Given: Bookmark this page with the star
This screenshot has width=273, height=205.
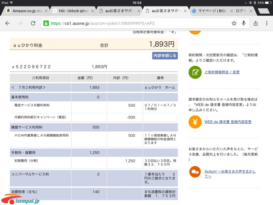Looking at the screenshot, I should 234,23.
